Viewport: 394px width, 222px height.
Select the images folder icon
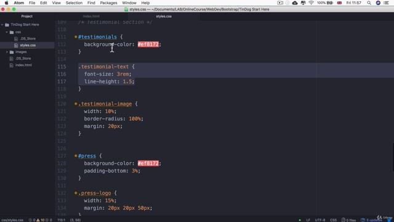[x=12, y=52]
